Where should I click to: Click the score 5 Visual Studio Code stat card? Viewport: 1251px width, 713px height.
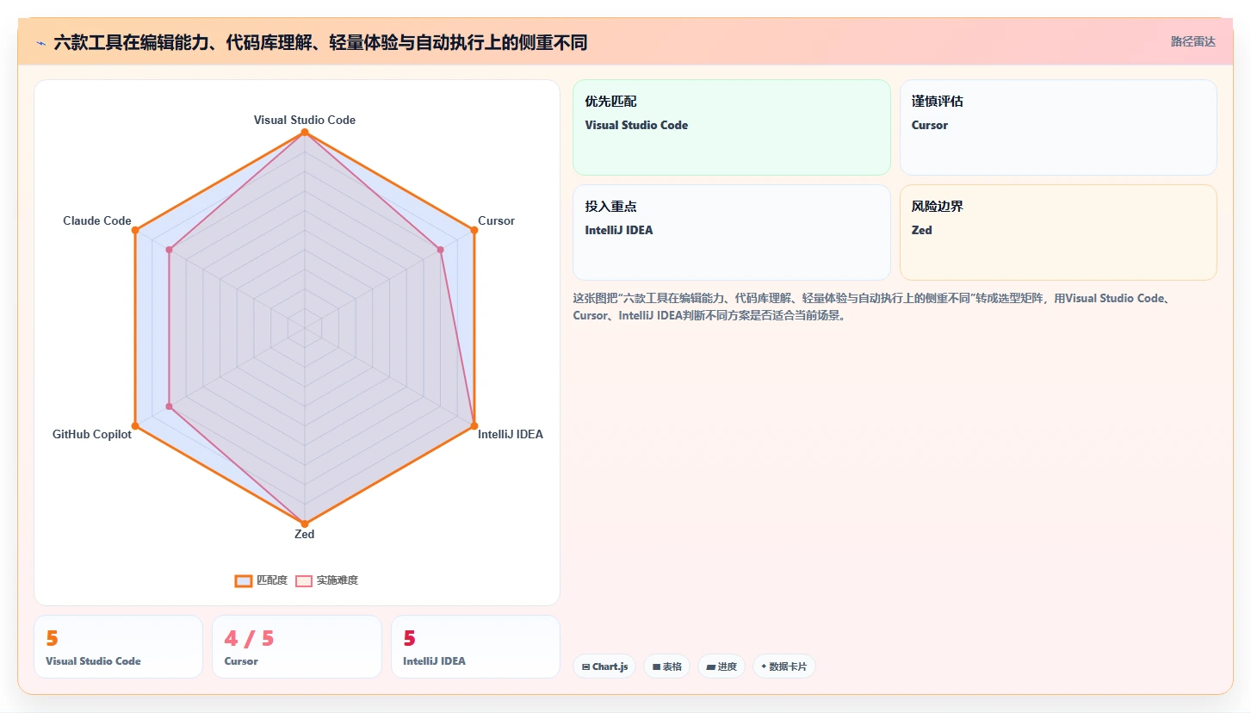119,647
